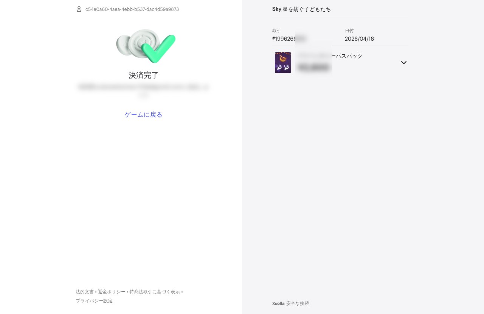The image size is (484, 314).
Task: Click the Xsolla logo in footer
Action: [x=278, y=303]
